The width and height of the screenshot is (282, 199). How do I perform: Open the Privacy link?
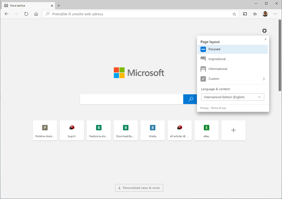click(x=204, y=108)
